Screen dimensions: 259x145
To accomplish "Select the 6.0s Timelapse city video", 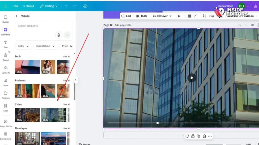I will 54,138.
